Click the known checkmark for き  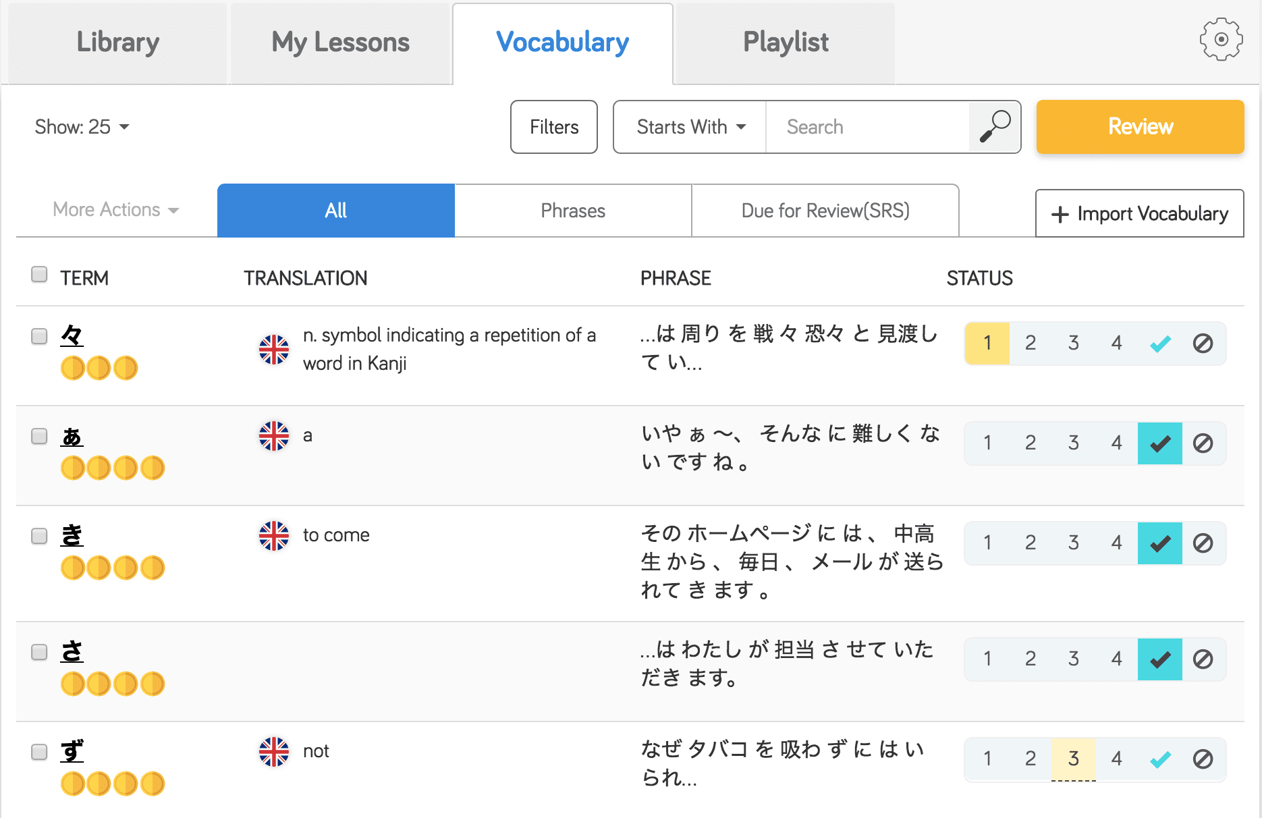click(x=1159, y=543)
